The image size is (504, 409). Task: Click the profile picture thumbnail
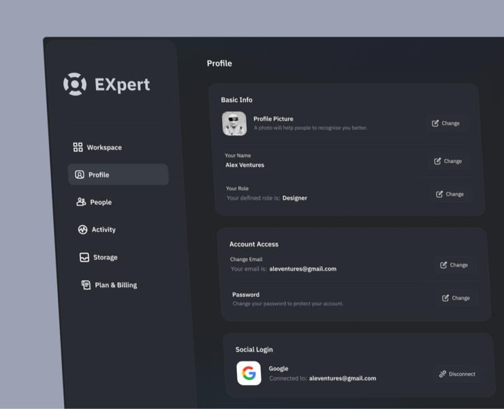(234, 123)
